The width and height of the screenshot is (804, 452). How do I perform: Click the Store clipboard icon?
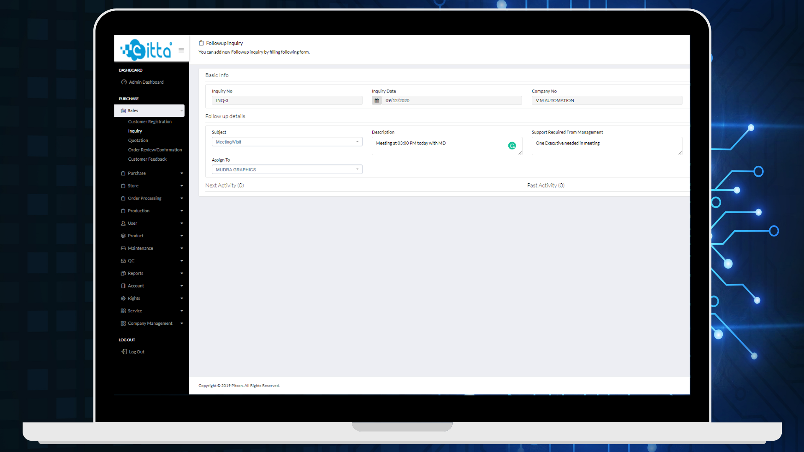tap(123, 186)
